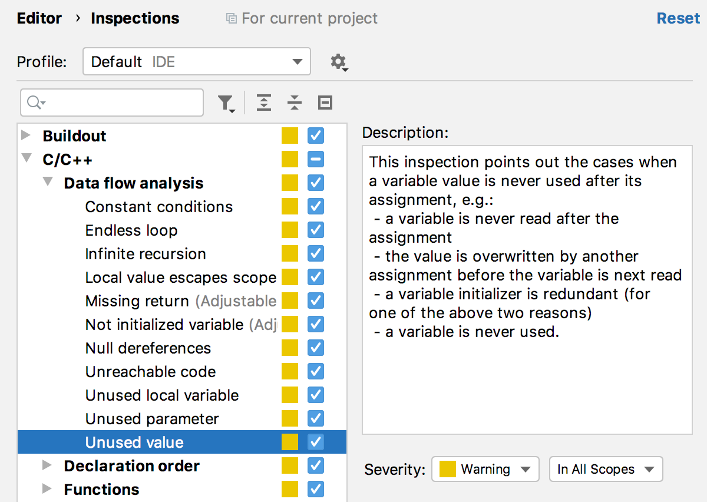Image resolution: width=707 pixels, height=502 pixels.
Task: Click the inspections search field
Action: 112,103
